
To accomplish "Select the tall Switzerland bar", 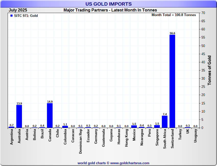I will point(172,81).
